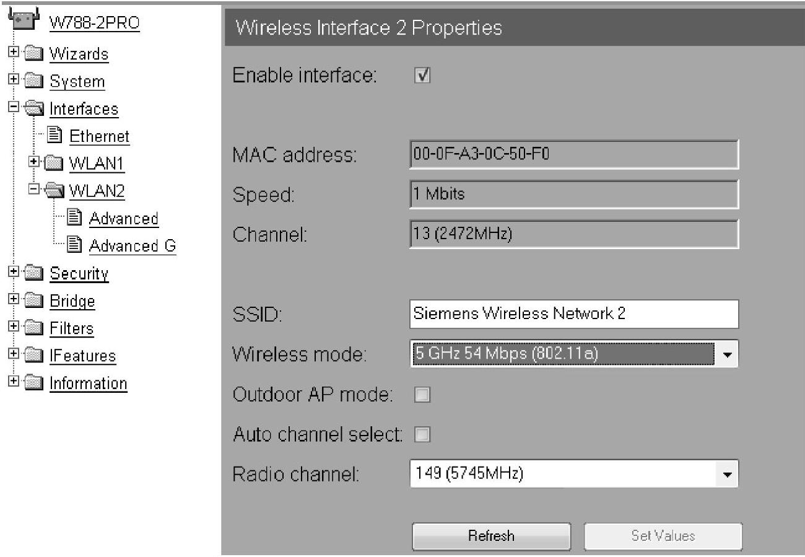The width and height of the screenshot is (805, 557).
Task: Click the WLAN1 folder icon
Action: pyautogui.click(x=54, y=164)
